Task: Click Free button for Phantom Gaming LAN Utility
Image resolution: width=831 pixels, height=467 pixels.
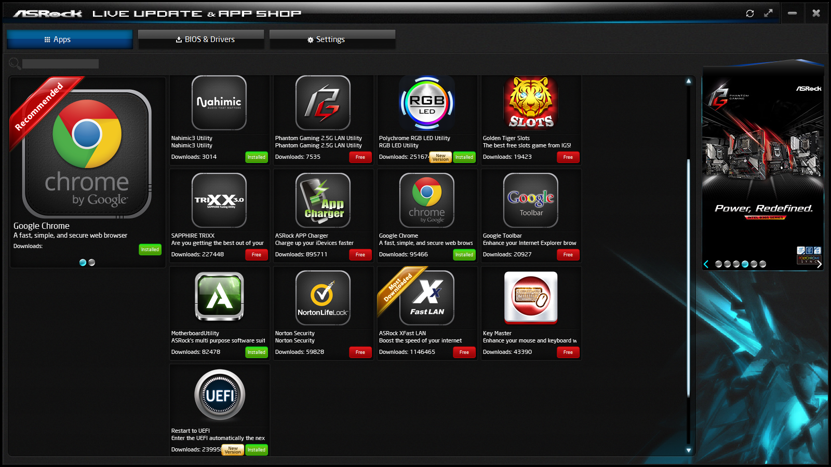Action: (360, 157)
